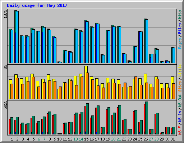Image resolution: width=184 pixels, height=143 pixels.
Task: Click day 1 on the x-axis
Action: [12, 139]
